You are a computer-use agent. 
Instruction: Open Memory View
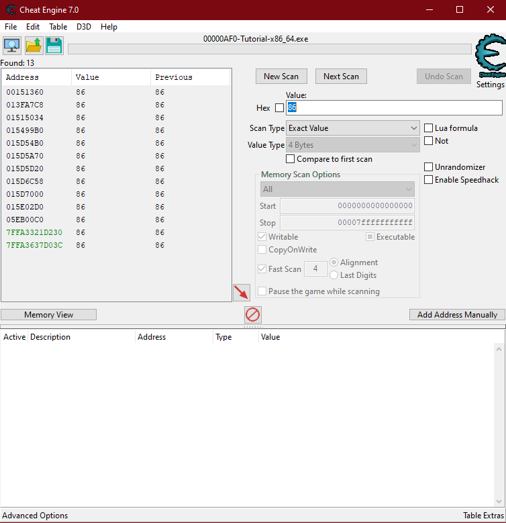click(49, 314)
